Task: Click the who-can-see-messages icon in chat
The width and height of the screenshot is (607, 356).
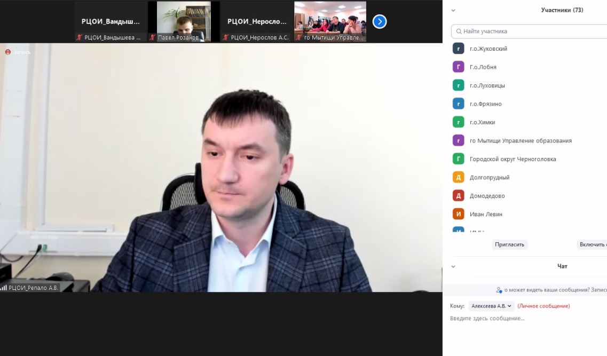Action: tap(499, 290)
